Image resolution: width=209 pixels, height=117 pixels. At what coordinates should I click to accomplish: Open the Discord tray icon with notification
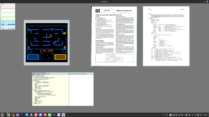[171, 115]
